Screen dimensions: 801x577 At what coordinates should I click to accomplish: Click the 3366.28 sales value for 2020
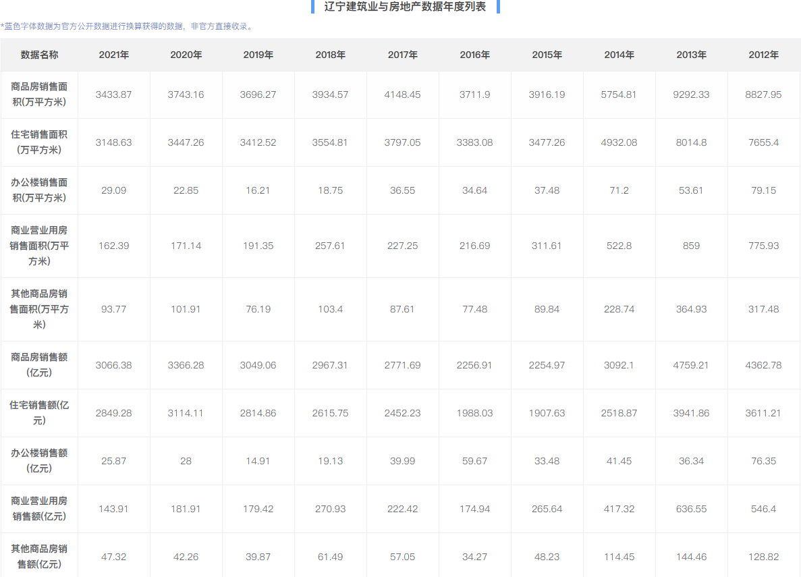pos(186,365)
